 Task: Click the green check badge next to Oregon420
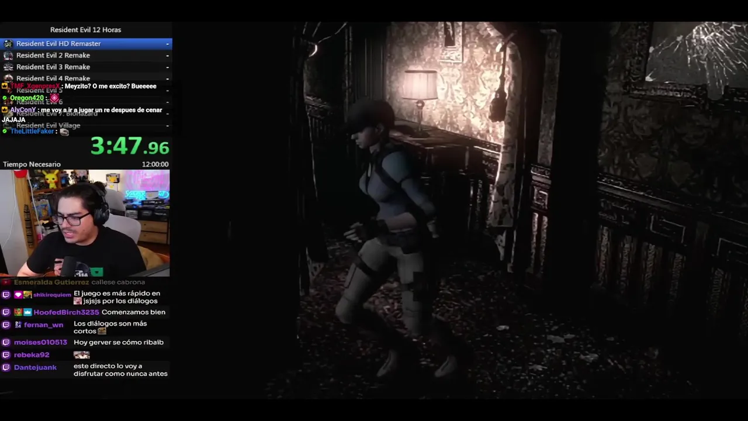click(5, 98)
